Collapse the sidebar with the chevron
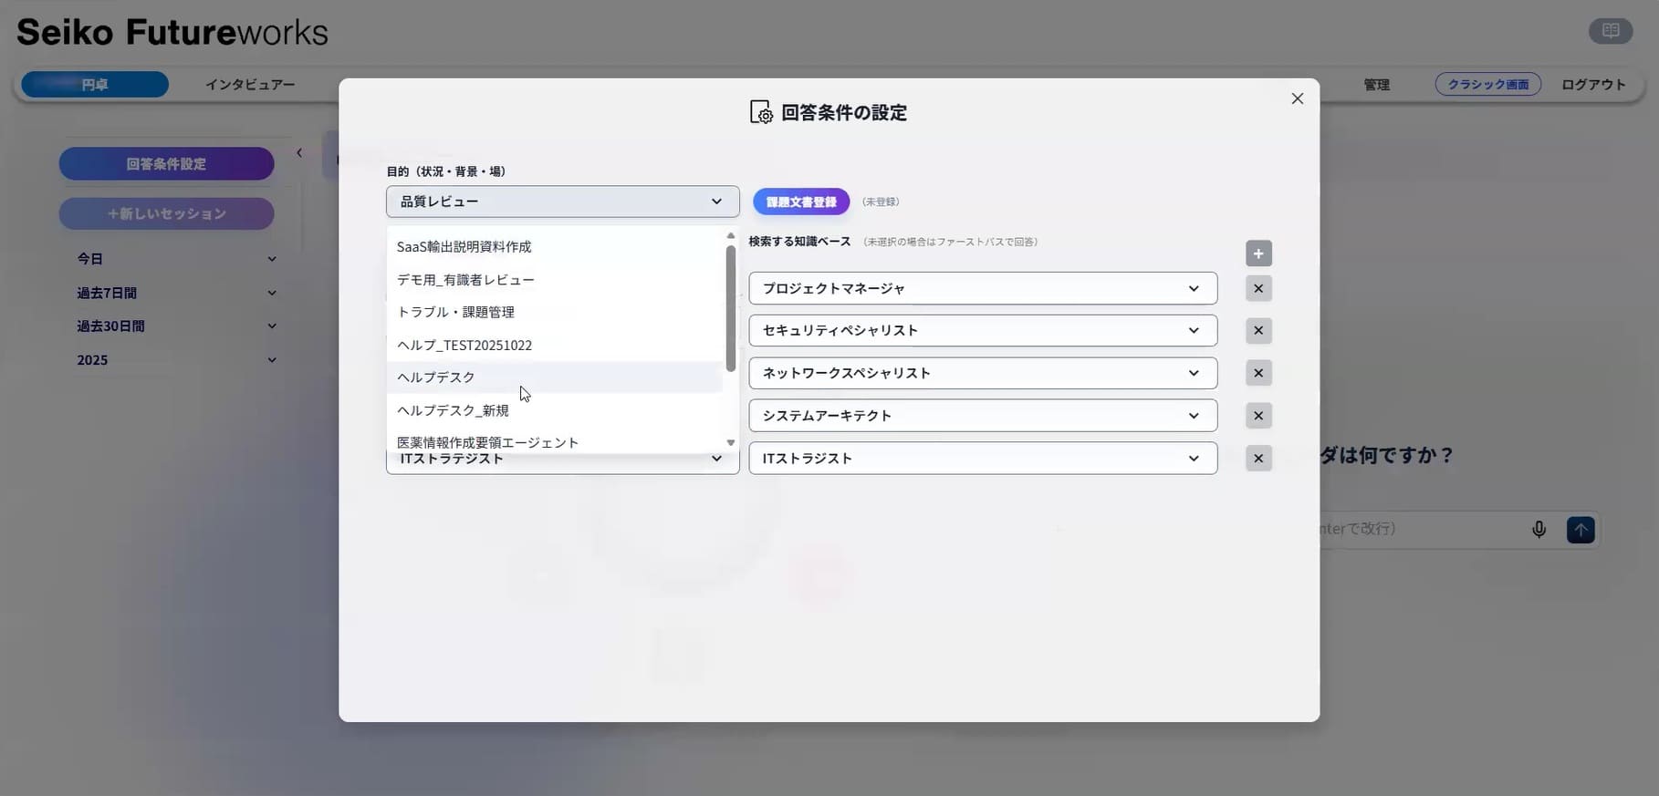Image resolution: width=1659 pixels, height=796 pixels. pyautogui.click(x=299, y=153)
